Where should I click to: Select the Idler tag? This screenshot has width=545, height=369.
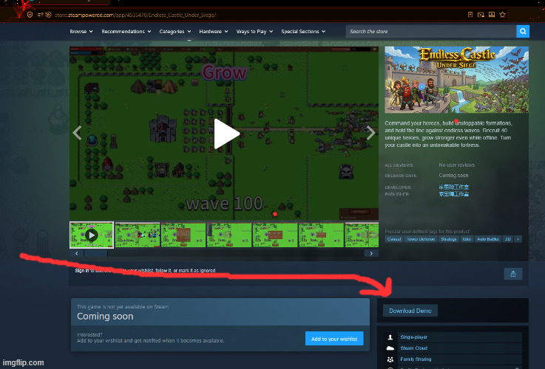467,239
